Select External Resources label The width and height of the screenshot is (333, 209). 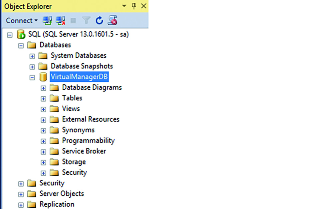click(x=91, y=119)
